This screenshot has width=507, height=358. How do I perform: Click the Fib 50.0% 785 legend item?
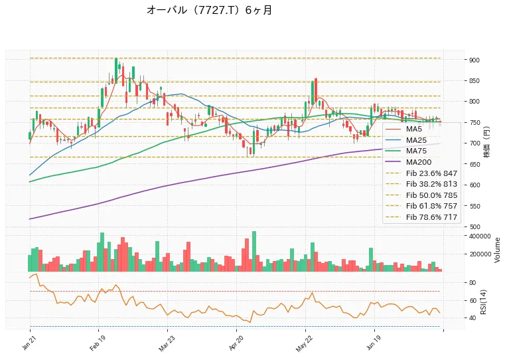(x=421, y=195)
